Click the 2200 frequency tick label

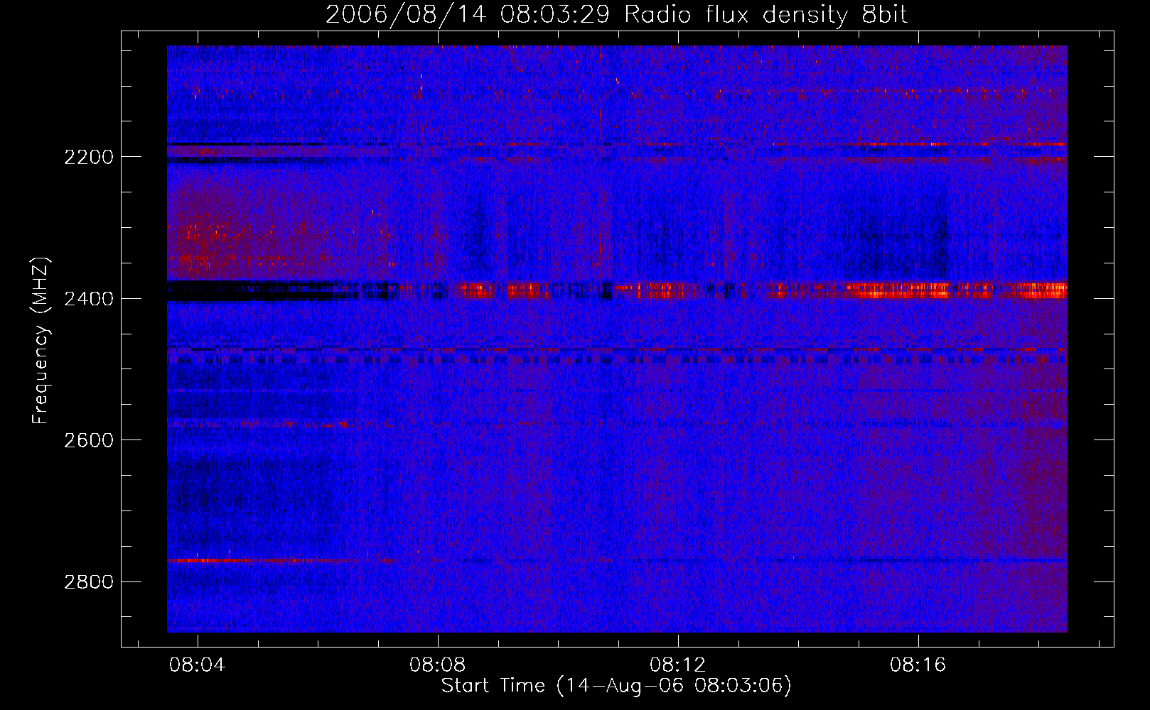pyautogui.click(x=89, y=157)
